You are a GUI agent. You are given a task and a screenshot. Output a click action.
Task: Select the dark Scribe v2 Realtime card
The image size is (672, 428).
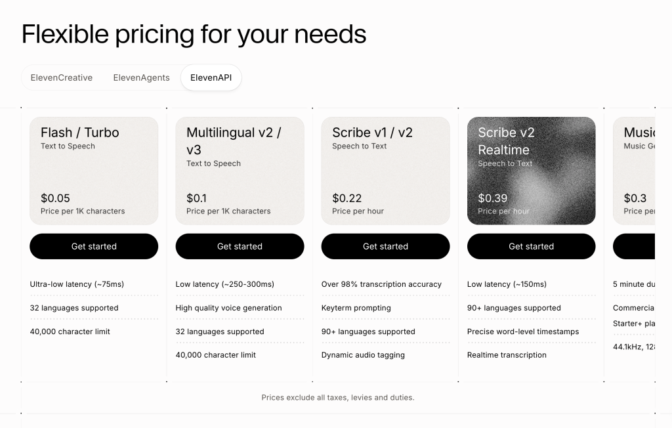point(531,171)
